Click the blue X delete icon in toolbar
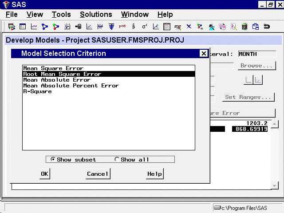The image size is (284, 213). point(189,27)
